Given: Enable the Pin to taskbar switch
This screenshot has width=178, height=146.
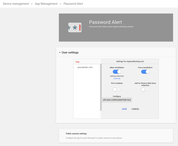Looking at the screenshot, I should (x=117, y=89).
